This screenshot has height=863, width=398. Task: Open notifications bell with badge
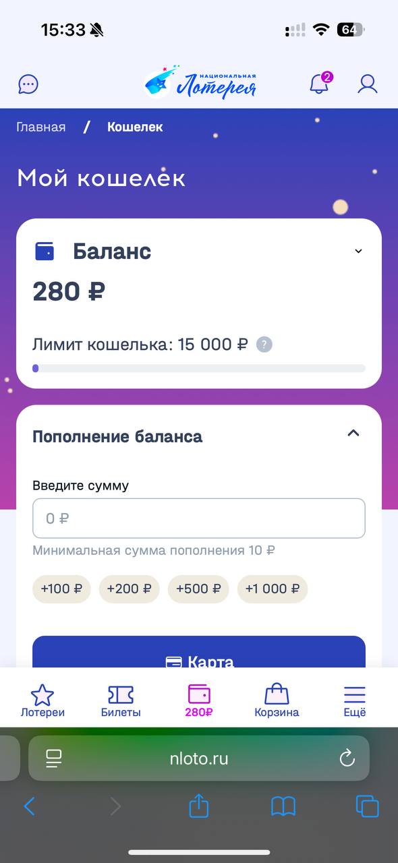(320, 83)
